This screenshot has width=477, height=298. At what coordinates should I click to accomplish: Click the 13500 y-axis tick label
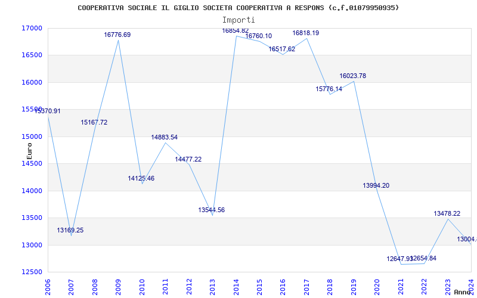pos(32,218)
